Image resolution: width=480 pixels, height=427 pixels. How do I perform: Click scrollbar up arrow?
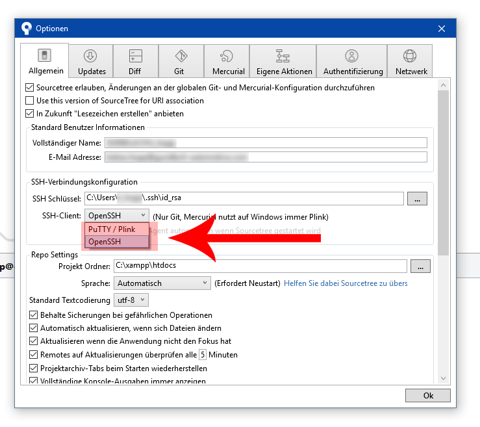[x=443, y=85]
